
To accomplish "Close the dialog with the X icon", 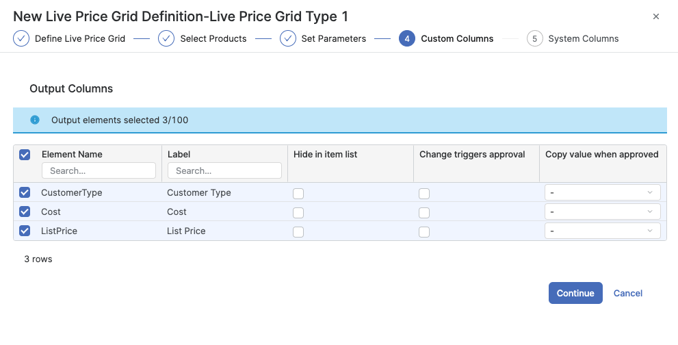I will coord(656,16).
